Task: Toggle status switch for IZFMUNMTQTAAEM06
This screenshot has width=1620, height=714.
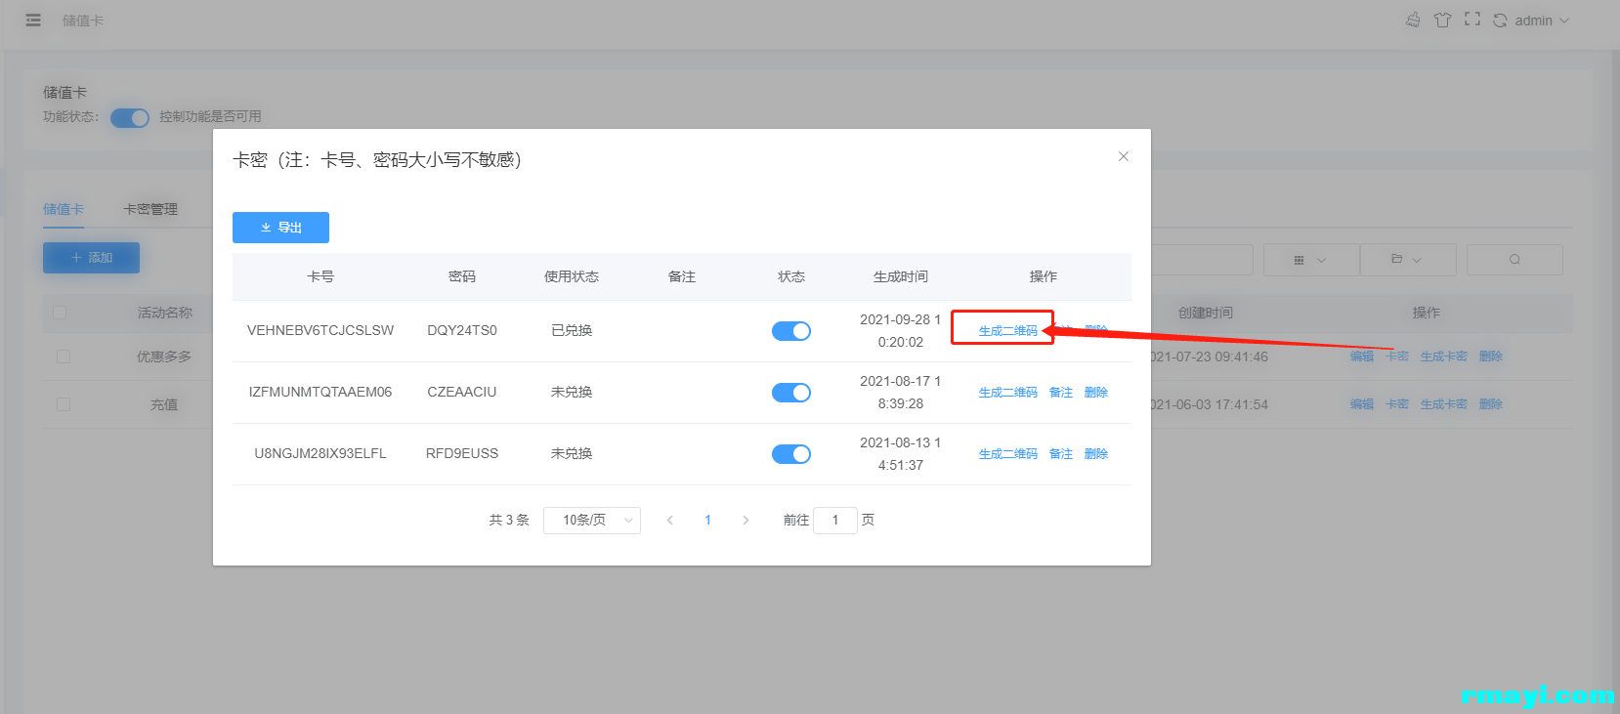Action: 791,393
